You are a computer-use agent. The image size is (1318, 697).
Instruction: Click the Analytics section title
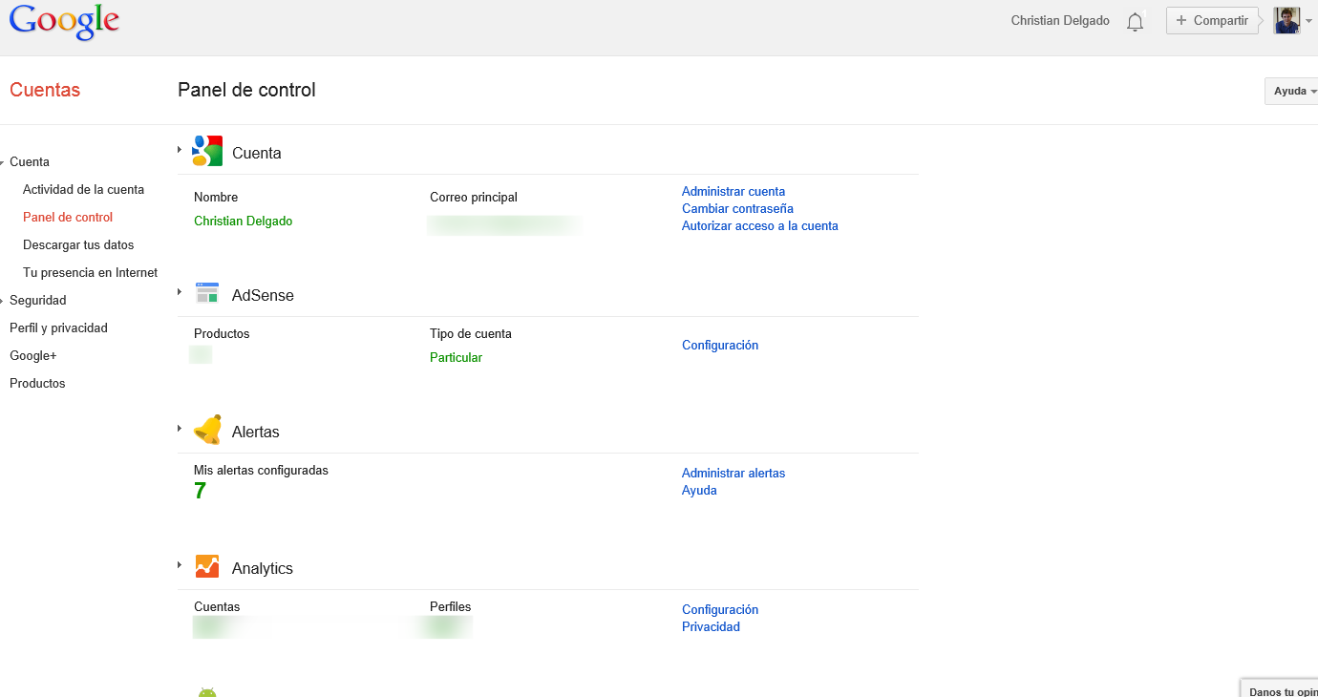(x=263, y=568)
